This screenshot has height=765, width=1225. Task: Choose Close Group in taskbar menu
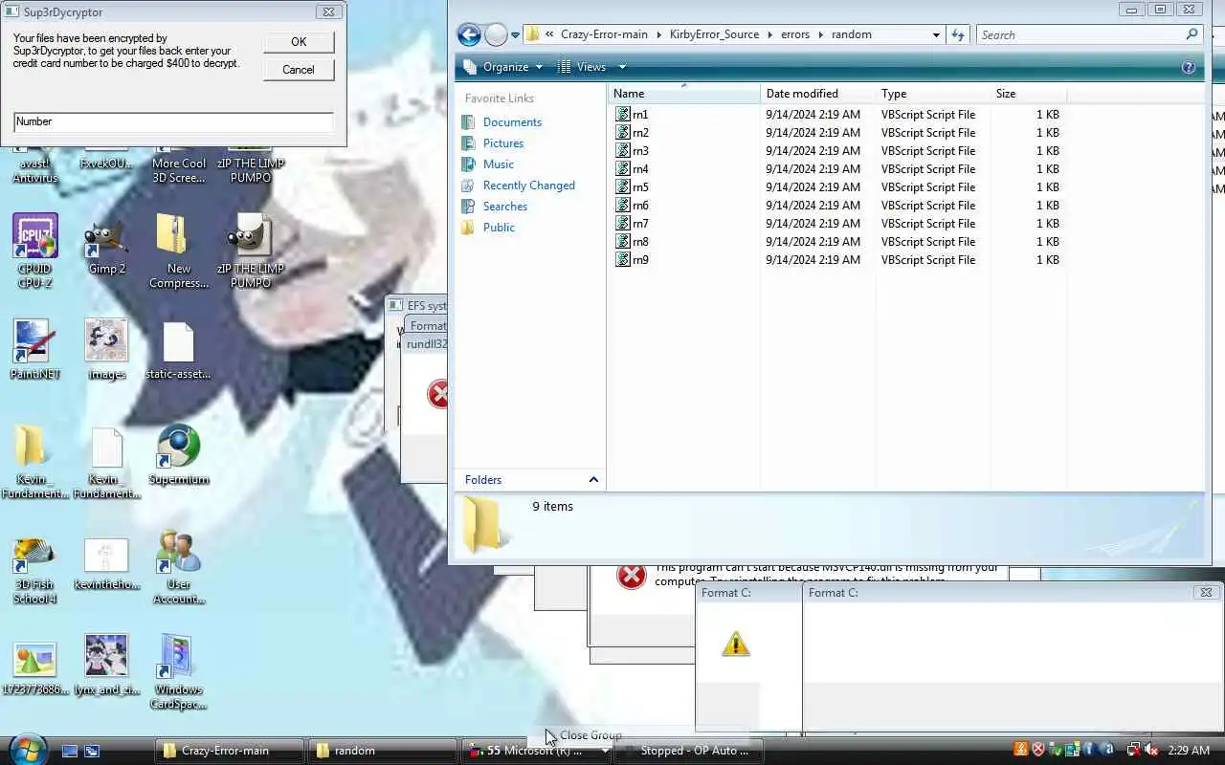coord(590,735)
